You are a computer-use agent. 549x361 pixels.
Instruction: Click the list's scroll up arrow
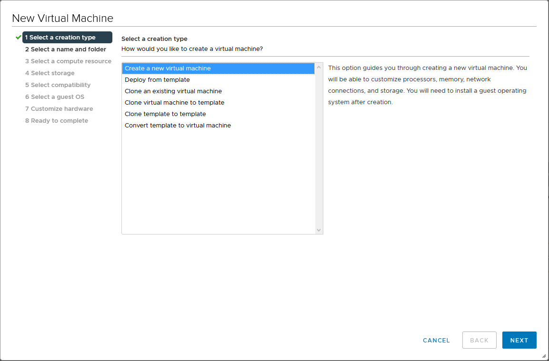(319, 67)
